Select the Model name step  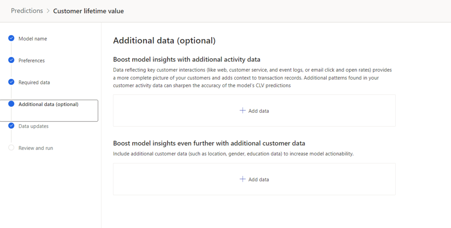(33, 38)
